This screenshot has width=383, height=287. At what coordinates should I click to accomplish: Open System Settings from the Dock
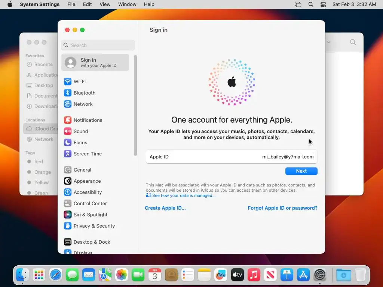coord(320,275)
